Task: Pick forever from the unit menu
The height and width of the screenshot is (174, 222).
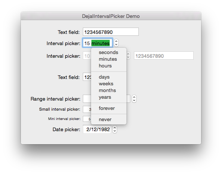Action: click(109, 108)
